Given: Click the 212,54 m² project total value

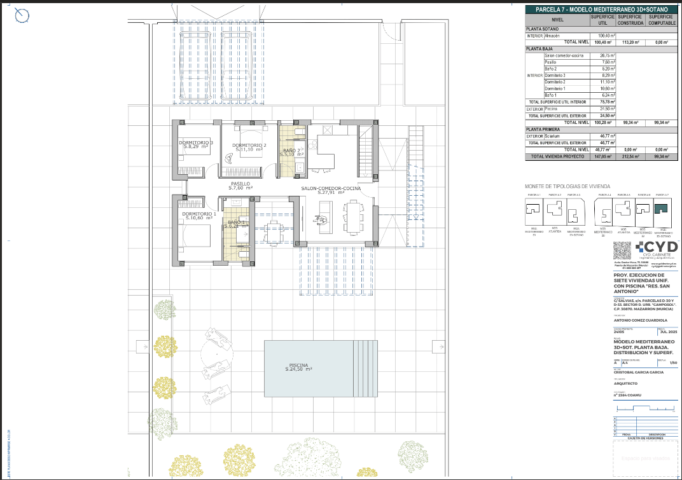Looking at the screenshot, I should coord(630,156).
